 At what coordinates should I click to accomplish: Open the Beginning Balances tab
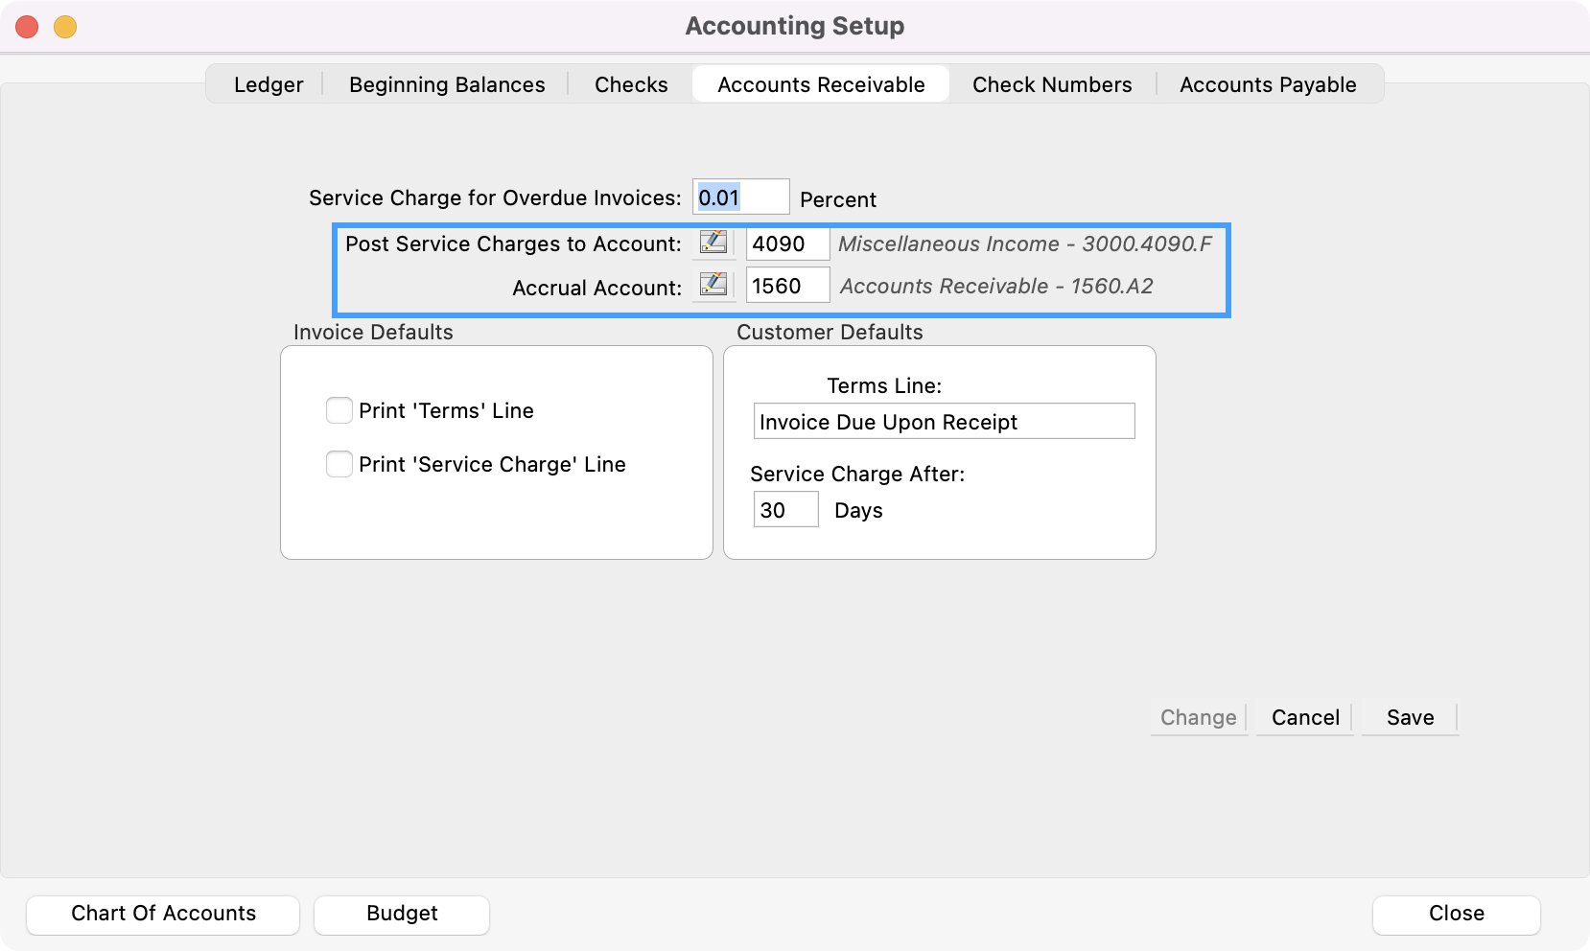[447, 84]
